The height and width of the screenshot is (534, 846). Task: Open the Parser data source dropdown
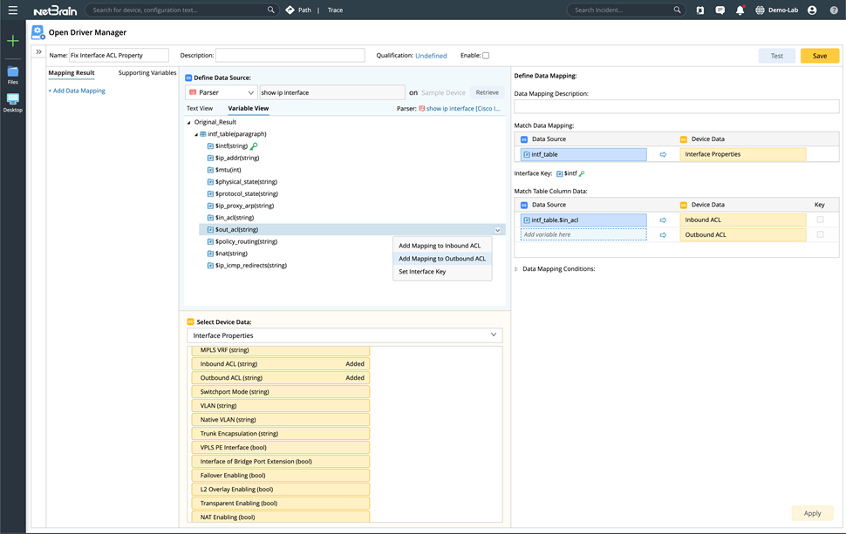click(222, 92)
